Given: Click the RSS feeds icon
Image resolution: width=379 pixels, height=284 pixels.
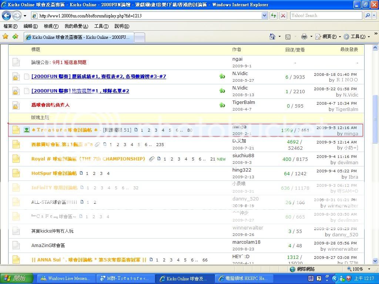Looking at the screenshot, I should tap(288, 37).
